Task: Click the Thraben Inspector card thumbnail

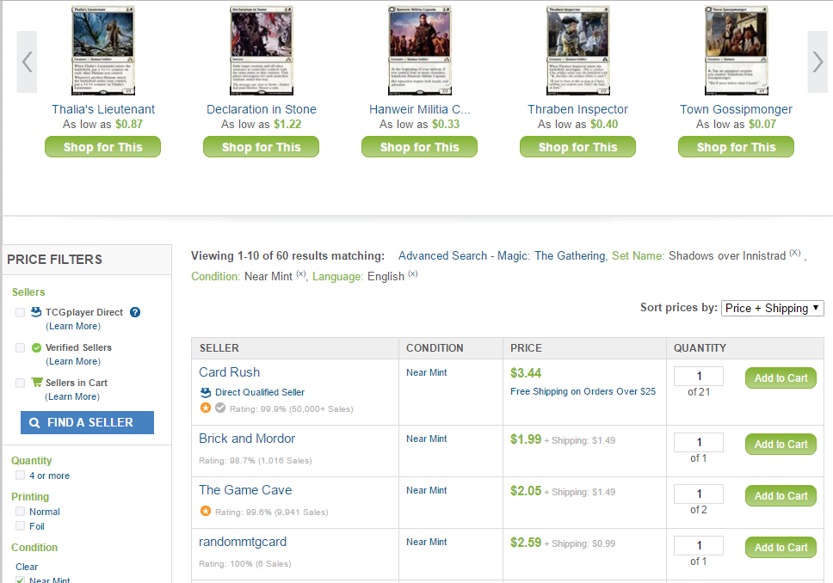Action: click(x=577, y=51)
